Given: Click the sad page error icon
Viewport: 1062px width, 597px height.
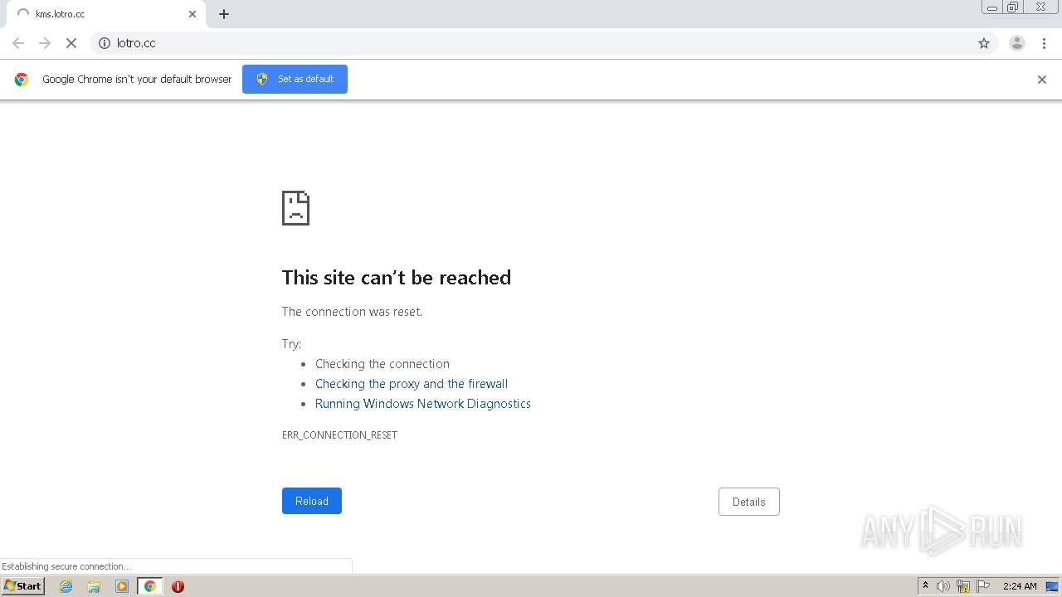Looking at the screenshot, I should pyautogui.click(x=295, y=208).
